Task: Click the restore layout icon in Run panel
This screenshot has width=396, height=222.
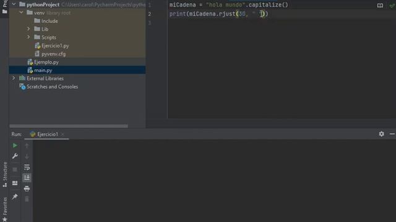Action: [x=15, y=183]
